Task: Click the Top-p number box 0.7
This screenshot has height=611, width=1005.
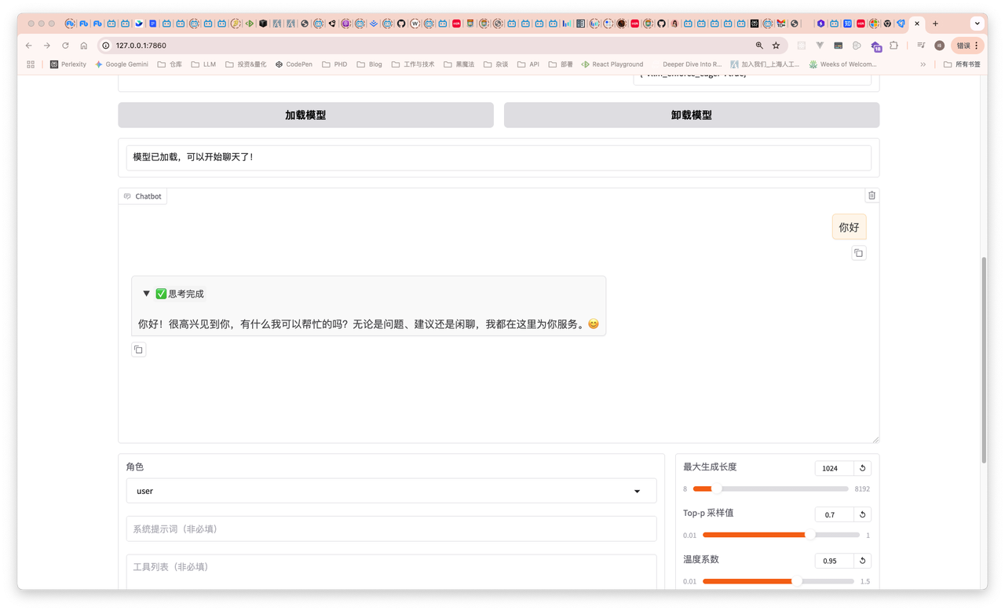Action: click(x=834, y=514)
